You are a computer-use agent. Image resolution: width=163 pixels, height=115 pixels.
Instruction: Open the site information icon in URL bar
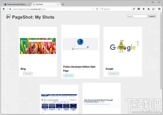(x=8, y=9)
